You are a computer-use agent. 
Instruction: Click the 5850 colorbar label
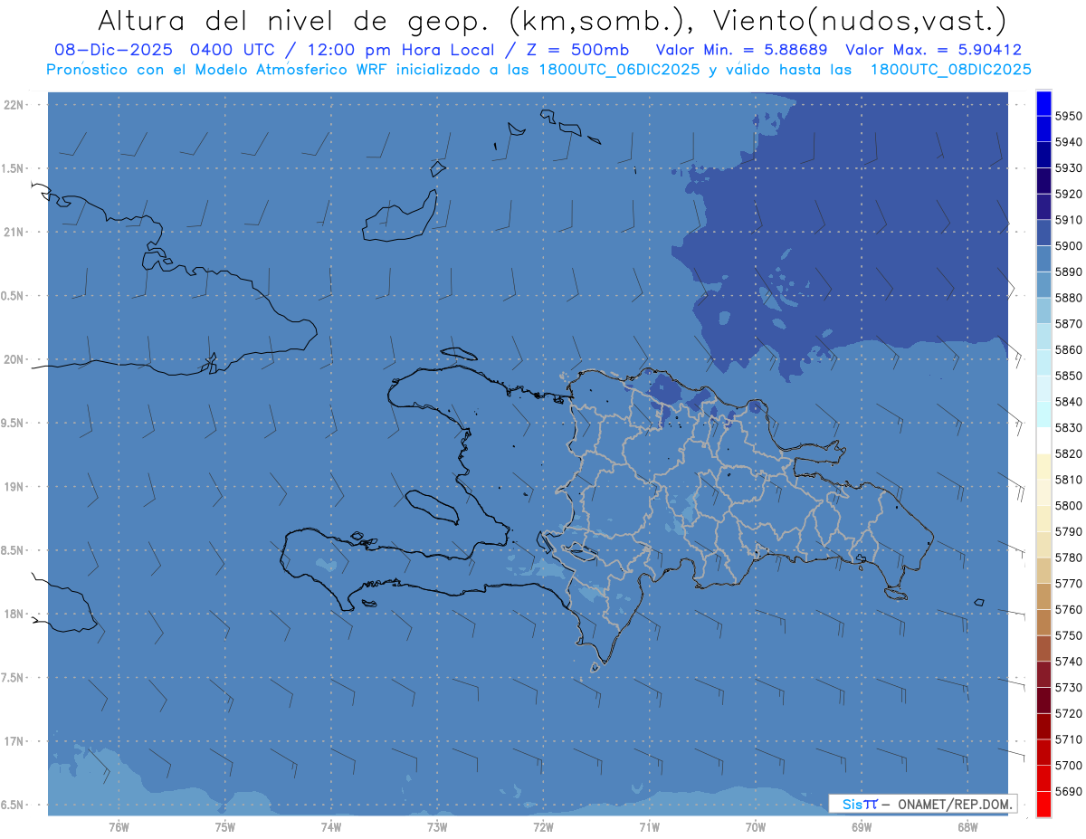[x=1068, y=376]
